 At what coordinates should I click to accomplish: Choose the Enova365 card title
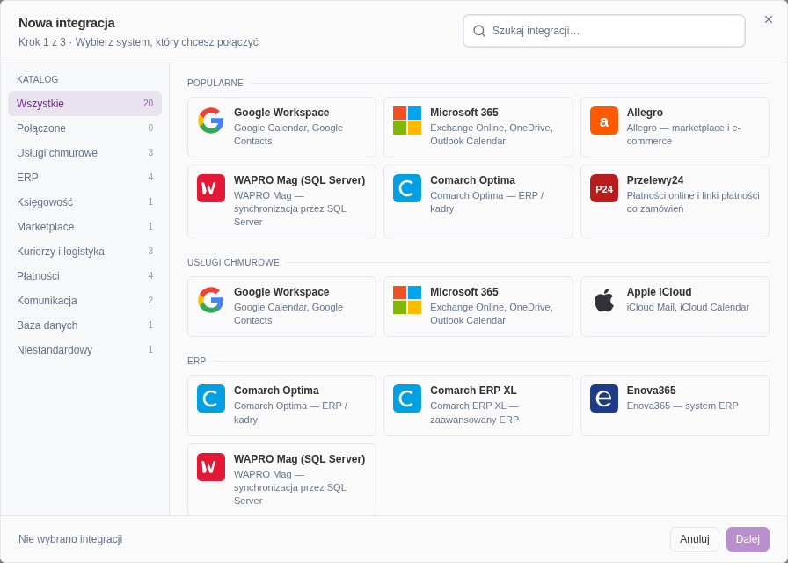(x=652, y=391)
